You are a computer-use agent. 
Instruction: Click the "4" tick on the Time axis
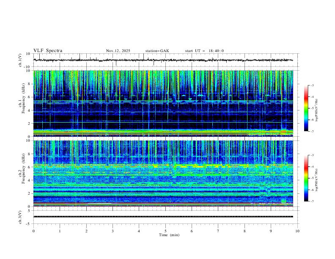pos(139,231)
